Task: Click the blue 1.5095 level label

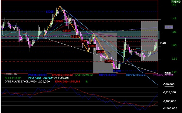Action: pos(50,12)
